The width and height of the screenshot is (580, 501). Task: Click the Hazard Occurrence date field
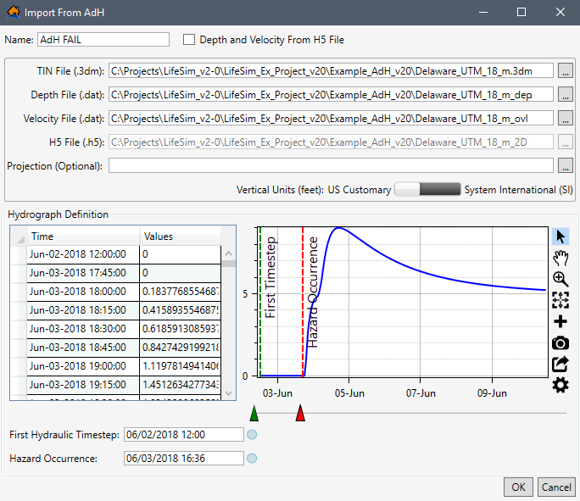[184, 459]
